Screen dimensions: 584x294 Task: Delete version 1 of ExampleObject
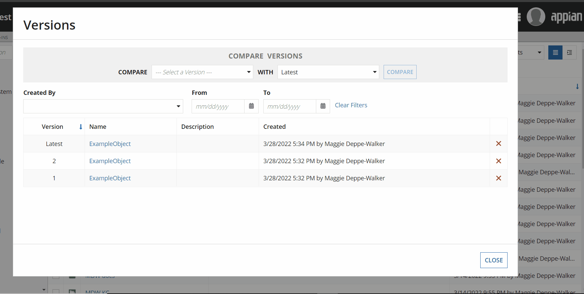[x=498, y=178]
